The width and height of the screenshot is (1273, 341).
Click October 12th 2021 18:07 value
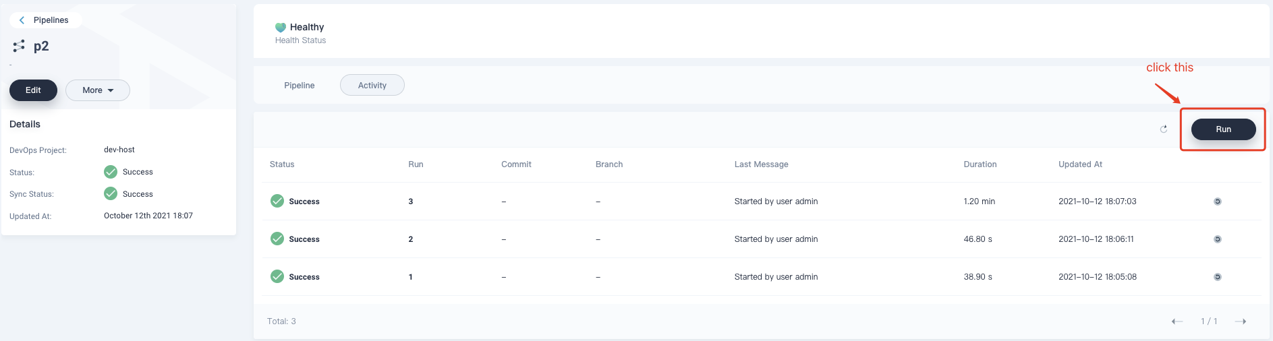pyautogui.click(x=148, y=216)
